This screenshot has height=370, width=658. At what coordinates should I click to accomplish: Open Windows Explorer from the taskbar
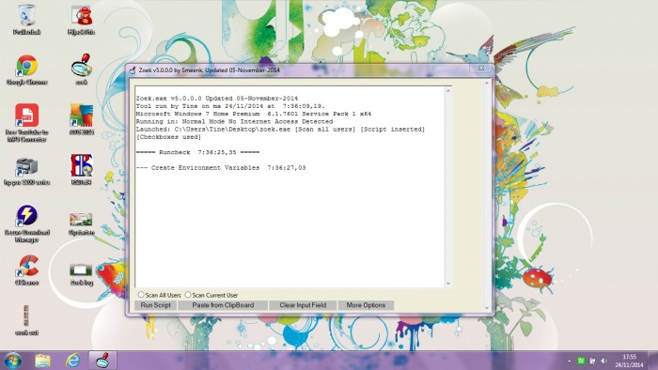(x=43, y=361)
